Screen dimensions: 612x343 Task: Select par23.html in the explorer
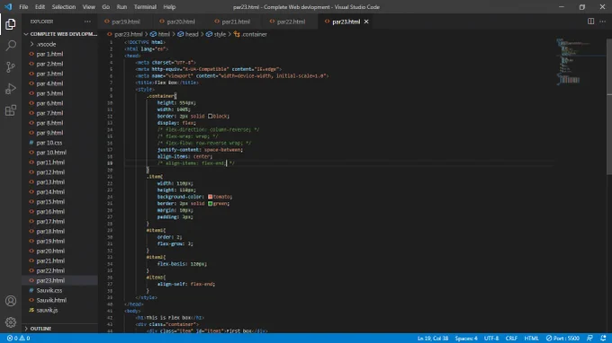coord(59,280)
